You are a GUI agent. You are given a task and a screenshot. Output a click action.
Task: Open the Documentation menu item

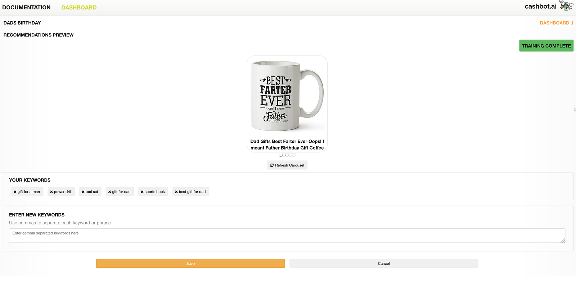(x=26, y=8)
